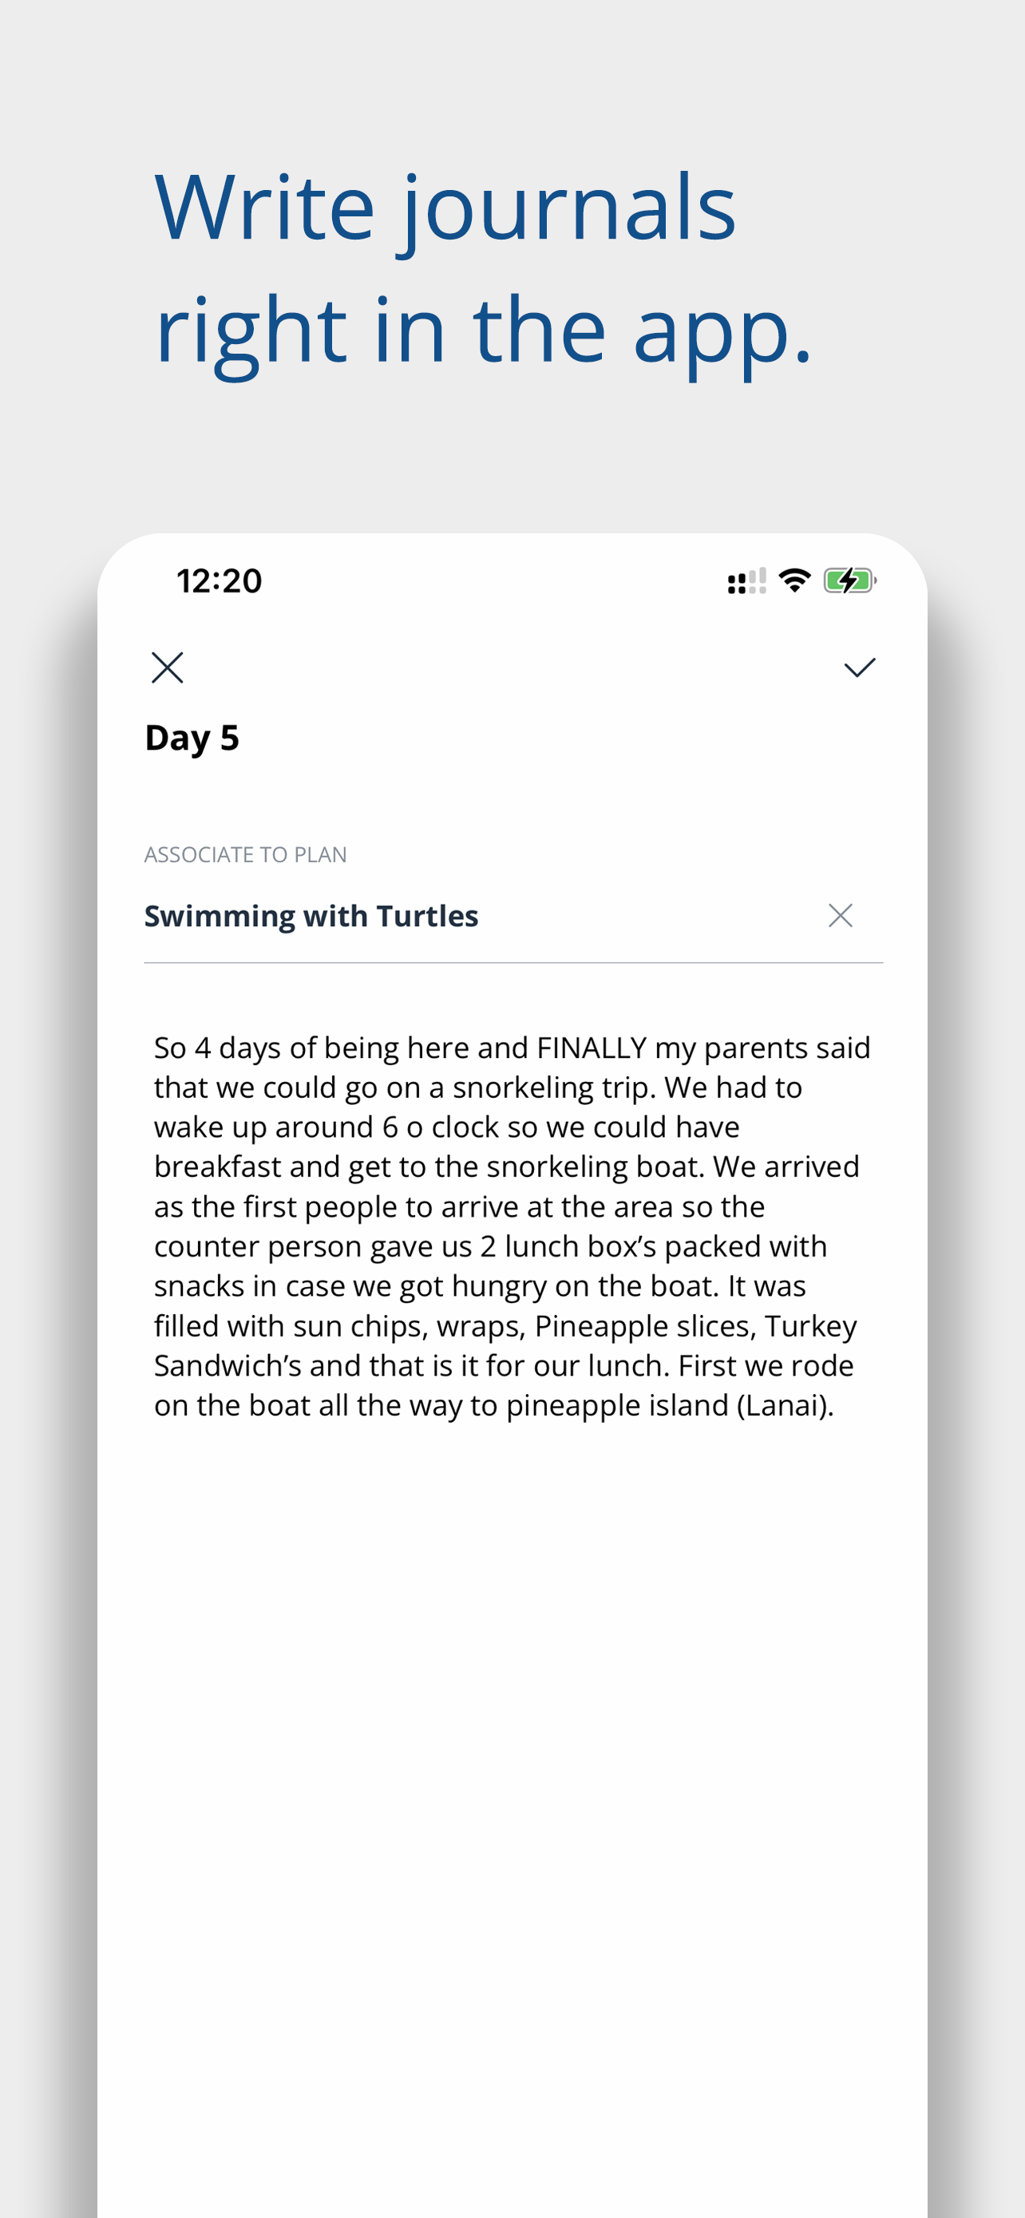Tap the battery charging icon
The height and width of the screenshot is (2218, 1025).
pos(849,580)
